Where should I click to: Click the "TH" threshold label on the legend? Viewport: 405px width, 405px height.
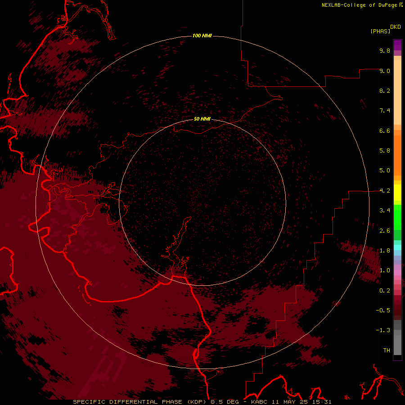pyautogui.click(x=387, y=351)
